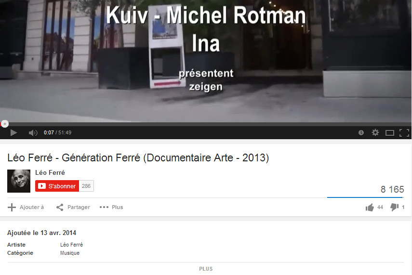412x275 pixels.
Task: Subscribe with the S'abonner button
Action: tap(57, 186)
